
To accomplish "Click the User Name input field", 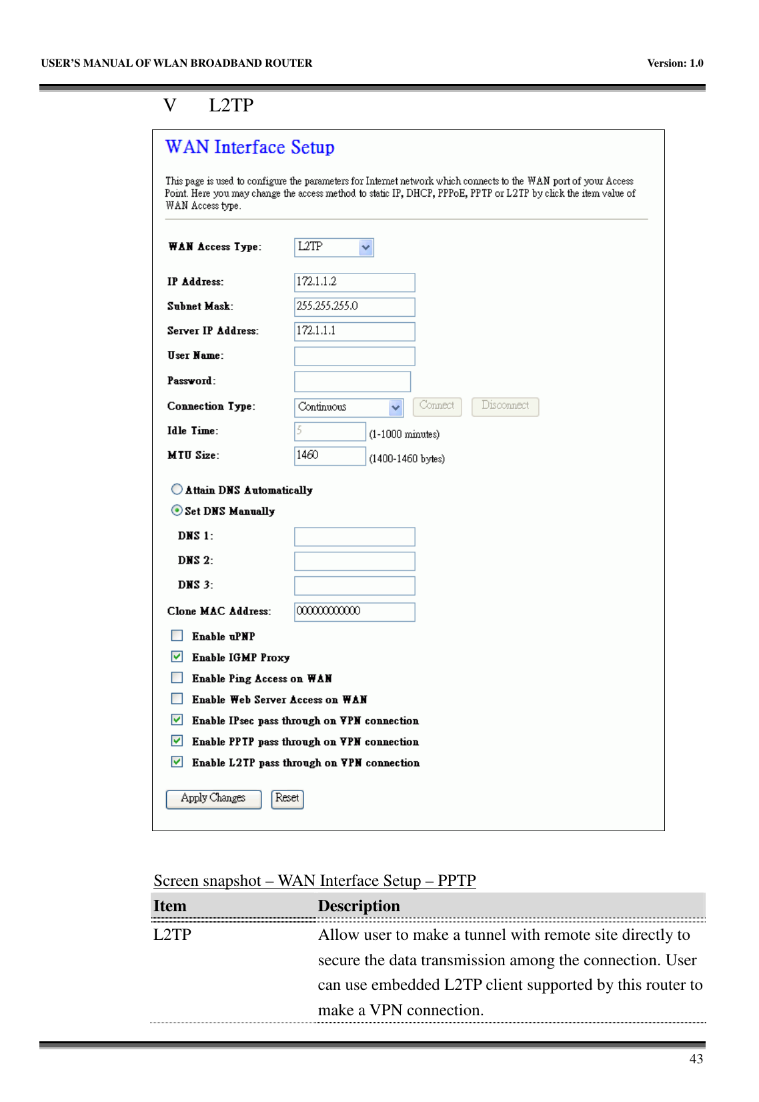I will point(354,356).
